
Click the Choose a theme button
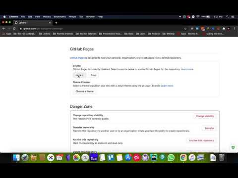point(84,91)
